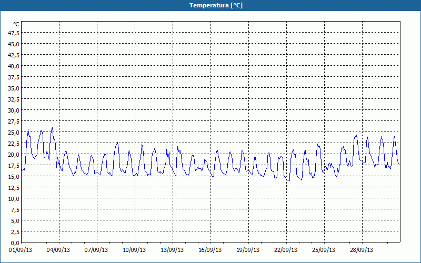Click the 30,0 axis value
Screen dimensions: 421x263
click(x=14, y=110)
